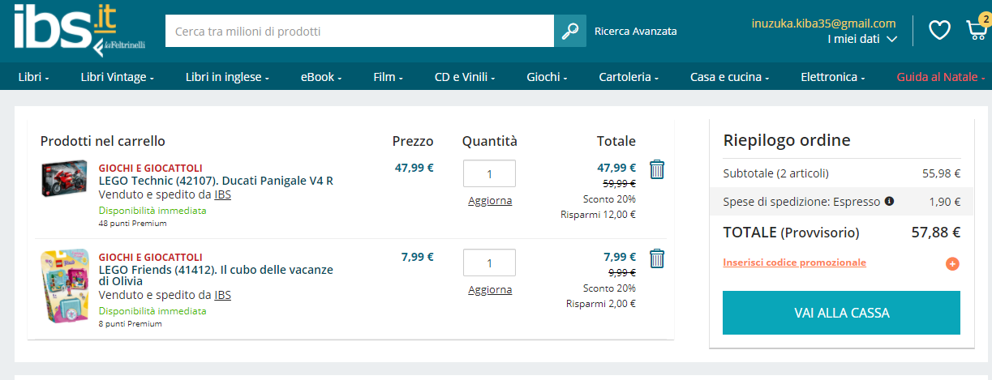This screenshot has height=380, width=992.
Task: Open the wishlist heart icon
Action: point(939,30)
